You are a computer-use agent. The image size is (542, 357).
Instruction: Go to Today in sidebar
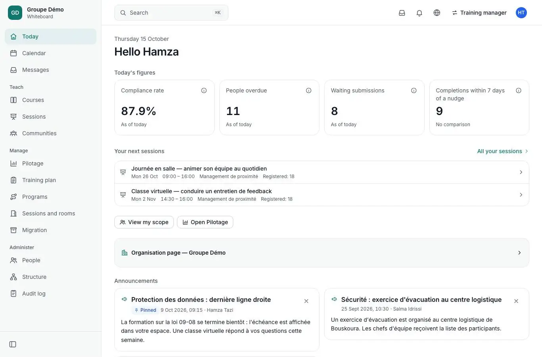coord(50,36)
